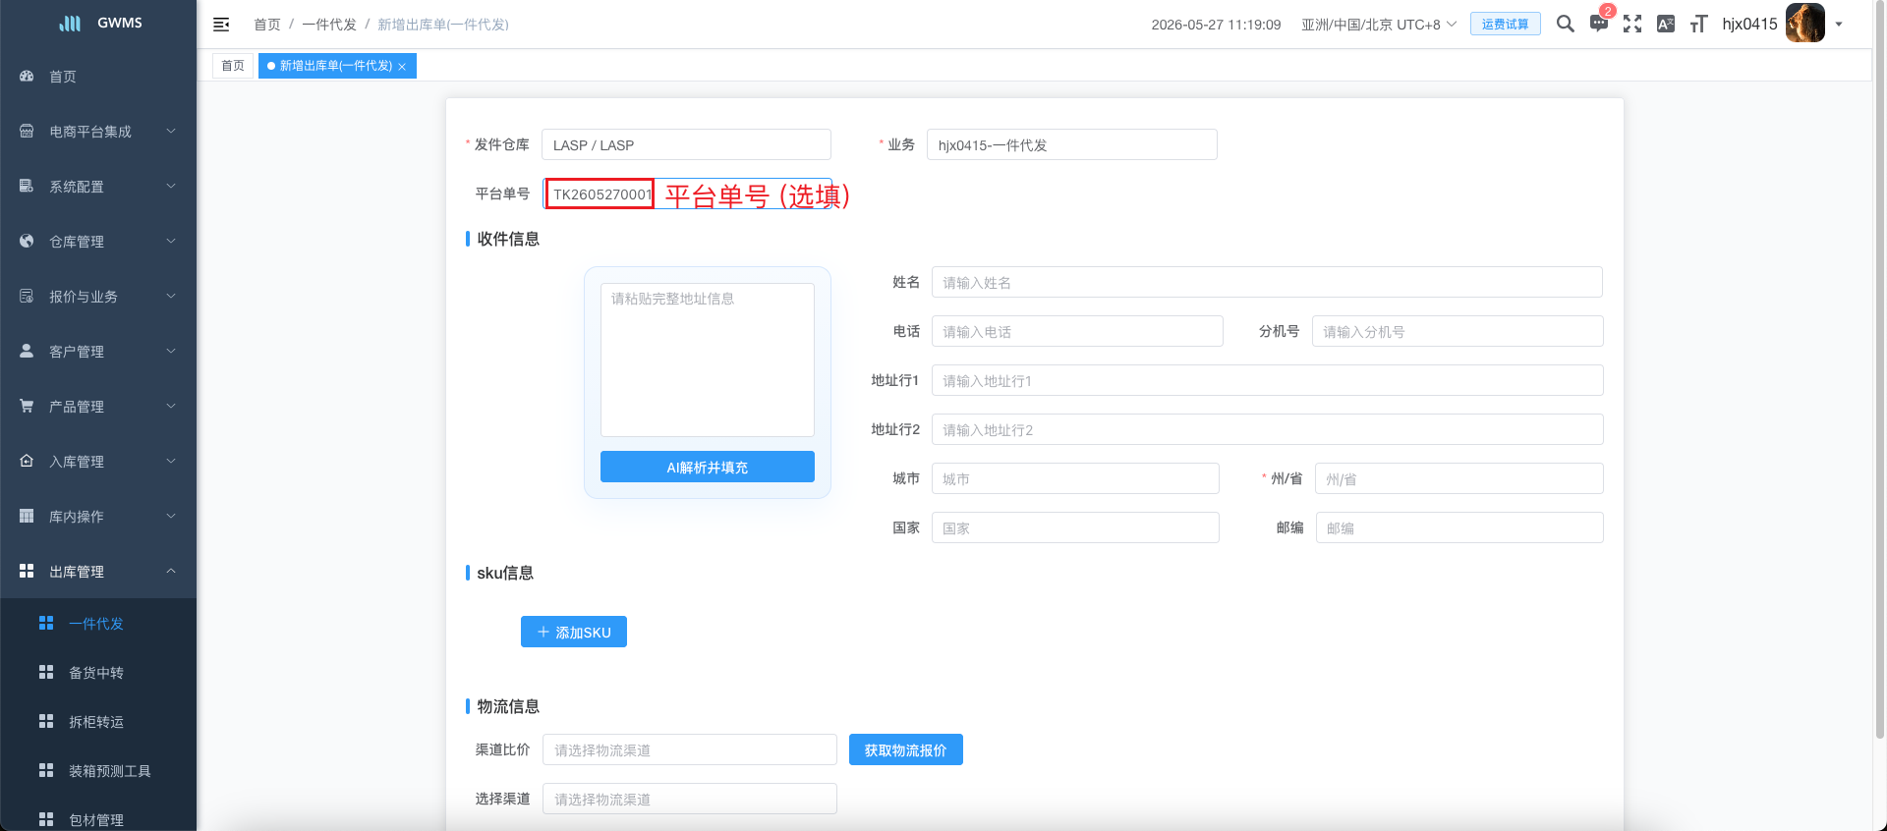Image resolution: width=1887 pixels, height=831 pixels.
Task: Open font size icon in header
Action: click(x=1698, y=24)
